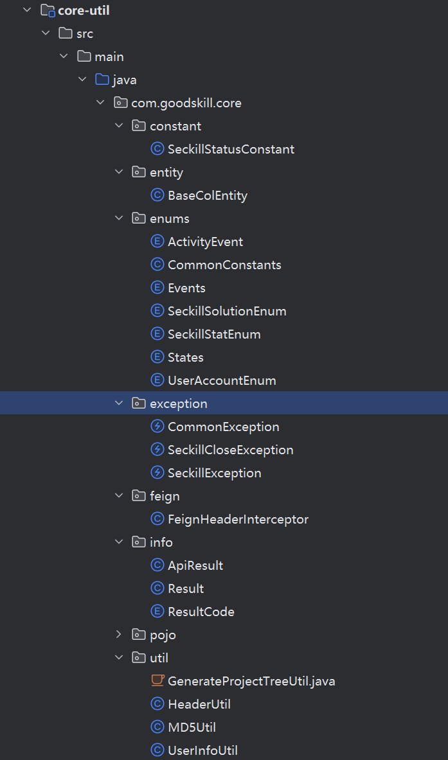448x760 pixels.
Task: Click the class icon beside SeckillStatusConstant
Action: click(157, 149)
